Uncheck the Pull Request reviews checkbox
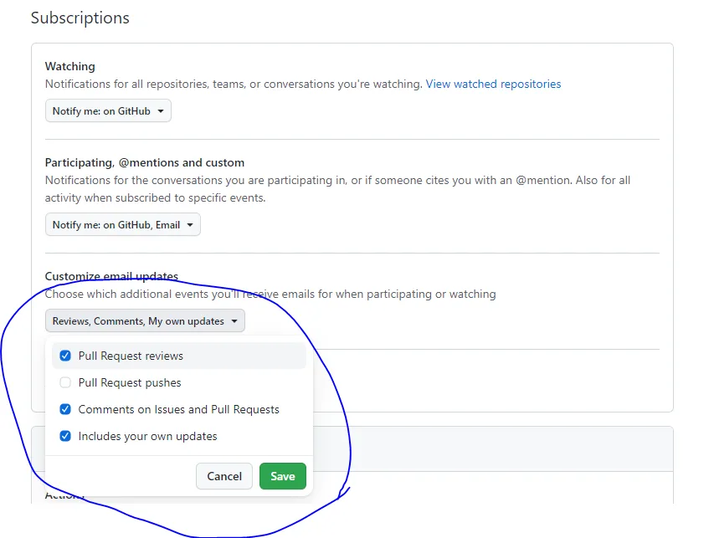Screen dimensions: 714x538 (65, 356)
